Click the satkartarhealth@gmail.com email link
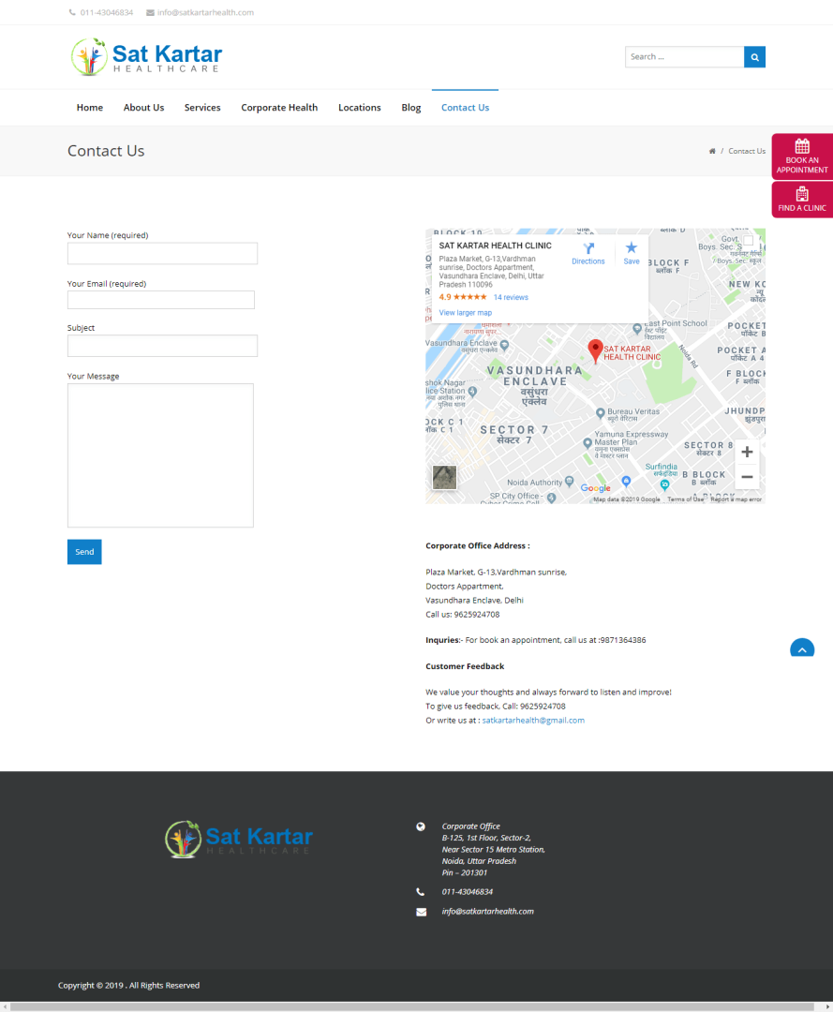Image resolution: width=833 pixels, height=1012 pixels. [533, 721]
